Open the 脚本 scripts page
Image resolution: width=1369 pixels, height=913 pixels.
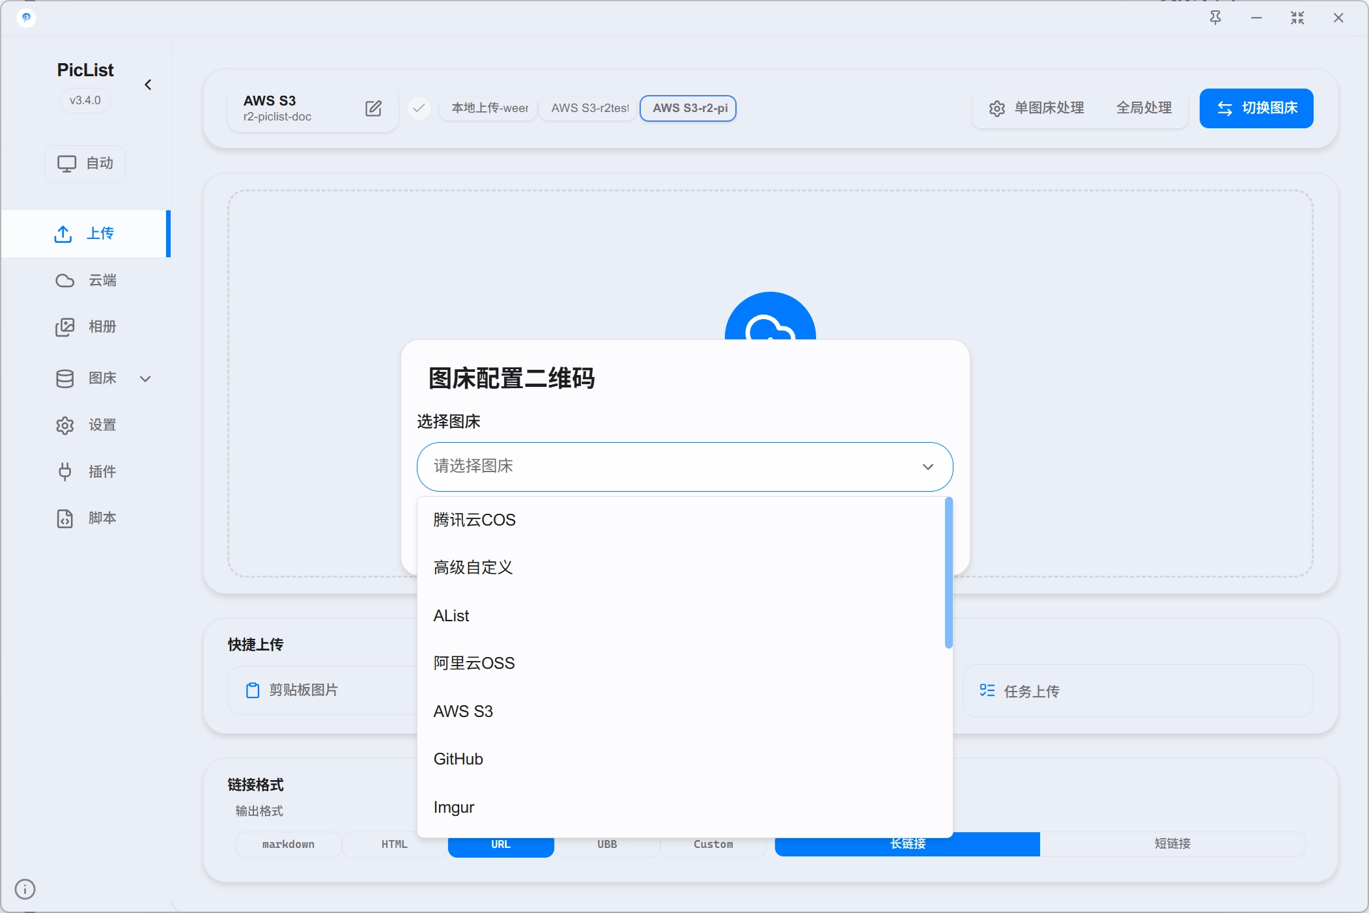(x=85, y=518)
